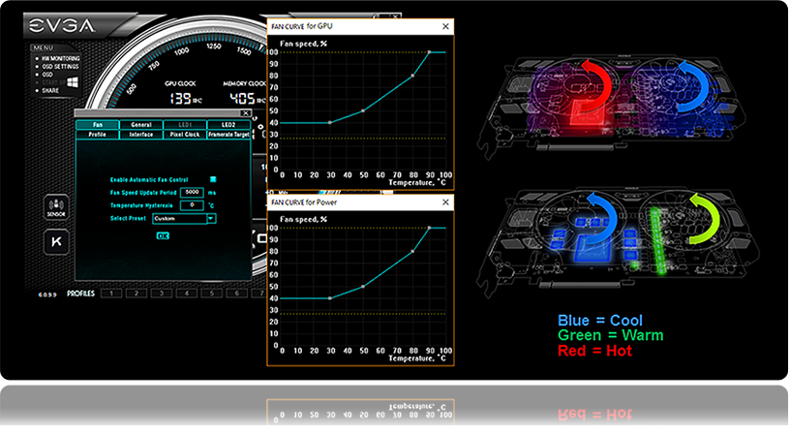Viewport: 789px width, 434px height.
Task: Click the Windows logo start-up icon
Action: pyautogui.click(x=73, y=82)
